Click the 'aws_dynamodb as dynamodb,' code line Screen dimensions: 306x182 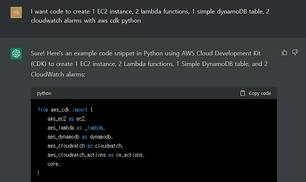80,137
